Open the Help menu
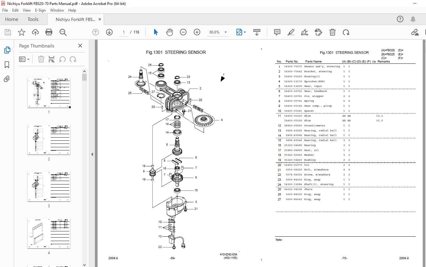This screenshot has width=426, height=267. [72, 10]
